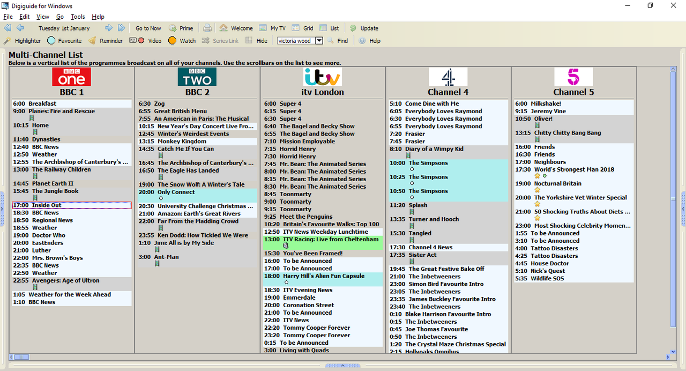Click horizontal scrollbar left arrow

pyautogui.click(x=11, y=357)
